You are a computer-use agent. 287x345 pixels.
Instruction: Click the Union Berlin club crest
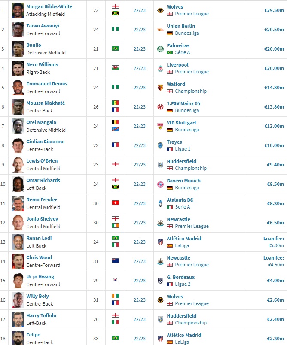coord(160,30)
